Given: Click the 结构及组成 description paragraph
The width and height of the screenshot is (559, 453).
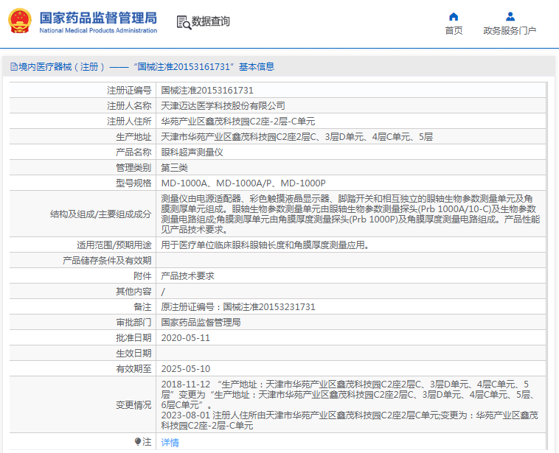Looking at the screenshot, I should click(x=351, y=214).
